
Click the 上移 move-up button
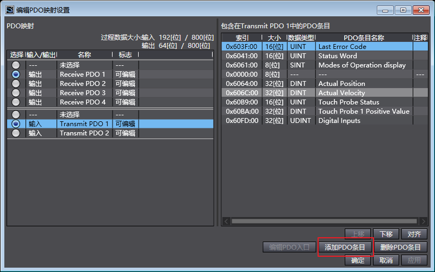358,234
